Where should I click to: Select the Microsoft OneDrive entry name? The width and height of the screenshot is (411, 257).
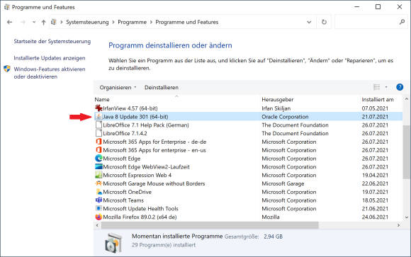(x=127, y=192)
